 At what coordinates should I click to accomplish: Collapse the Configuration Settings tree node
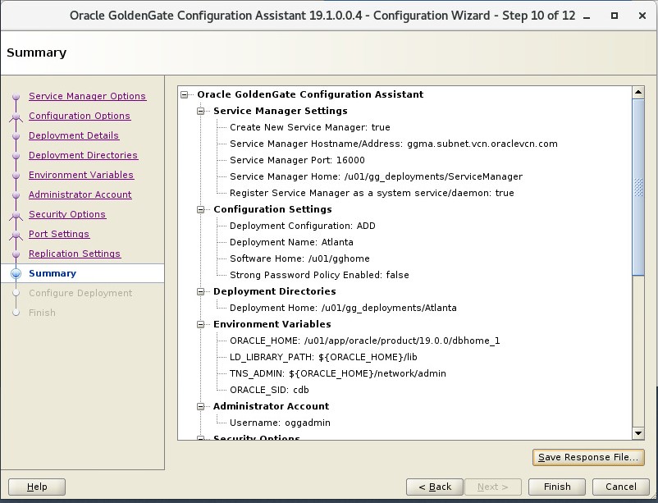200,209
